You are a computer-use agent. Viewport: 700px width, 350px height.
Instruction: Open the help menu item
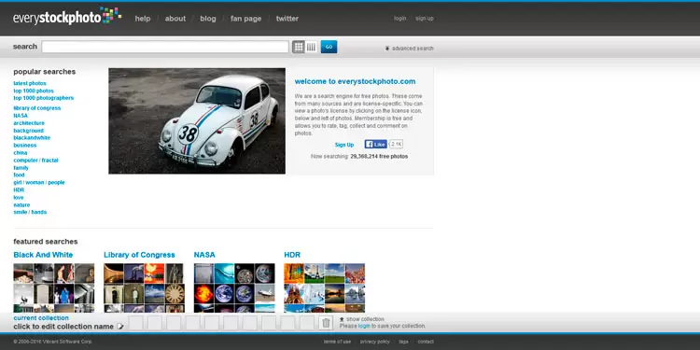143,19
